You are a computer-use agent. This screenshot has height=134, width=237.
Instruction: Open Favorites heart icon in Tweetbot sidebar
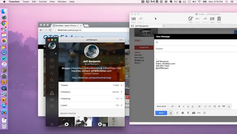pyautogui.click(x=52, y=86)
